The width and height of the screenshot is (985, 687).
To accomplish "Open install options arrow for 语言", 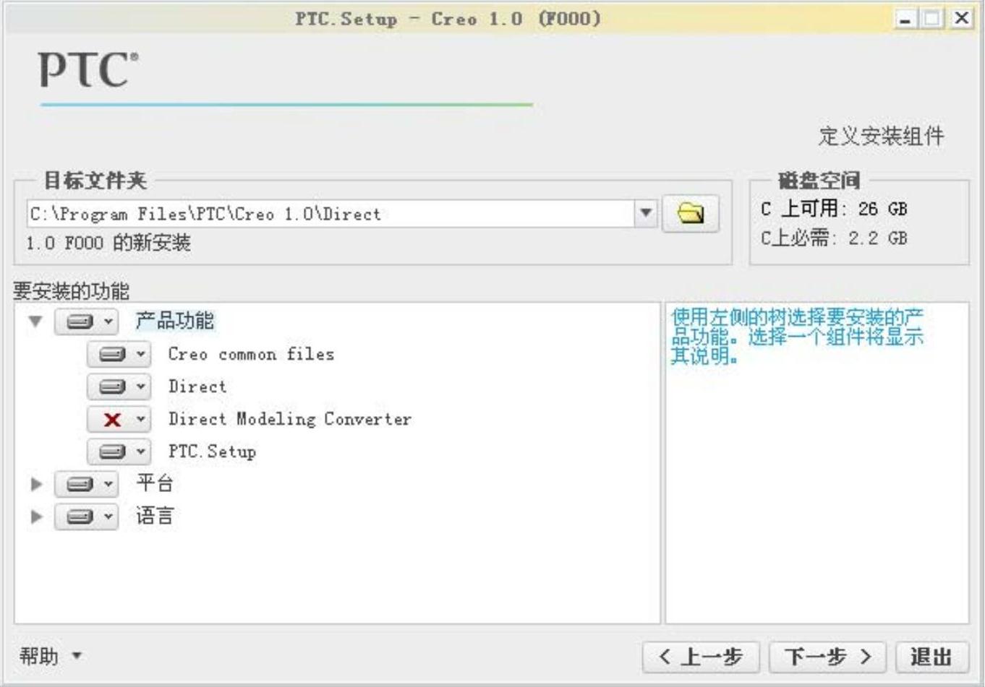I will tap(108, 517).
